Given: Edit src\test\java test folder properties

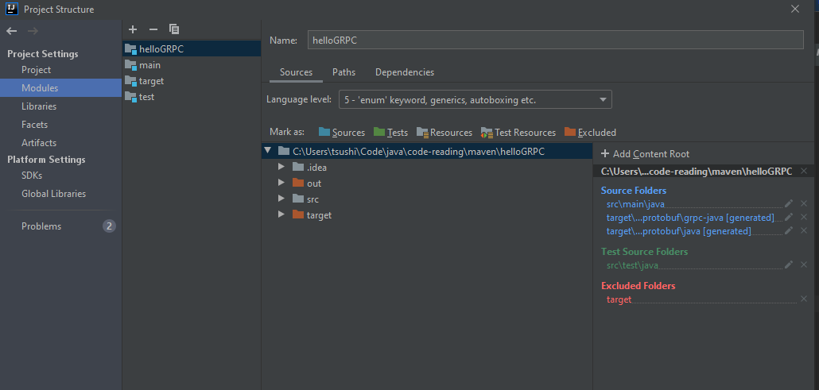Looking at the screenshot, I should (789, 265).
